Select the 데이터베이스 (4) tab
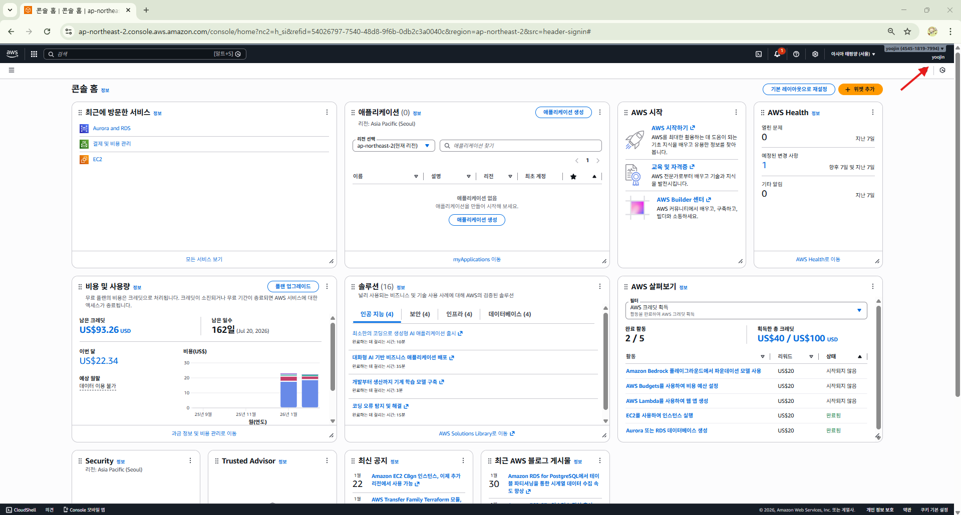Screen dimensions: 961x515 coord(510,314)
